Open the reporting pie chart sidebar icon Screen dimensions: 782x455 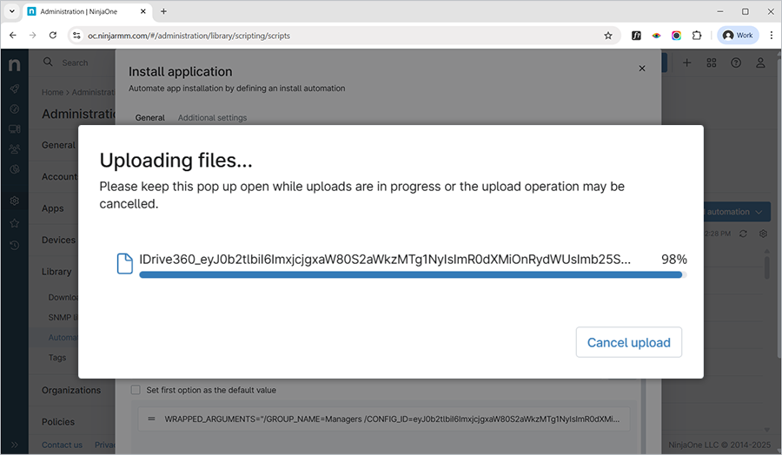pos(15,169)
